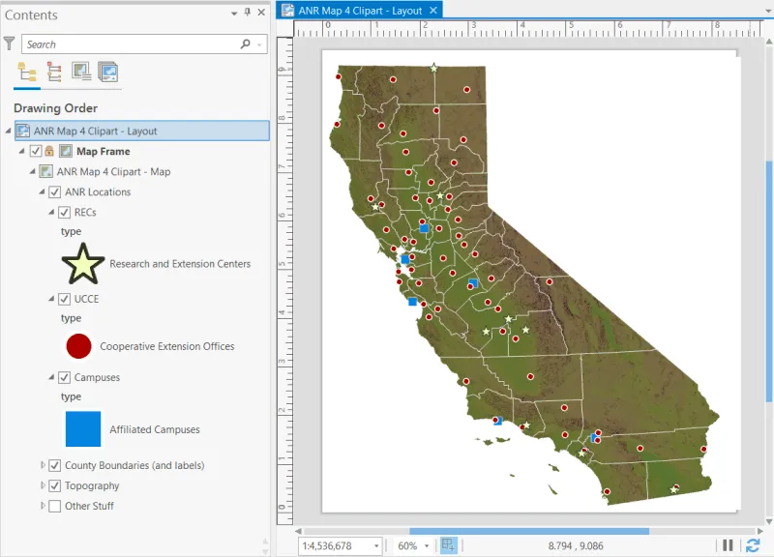Refresh the layout view

753,545
